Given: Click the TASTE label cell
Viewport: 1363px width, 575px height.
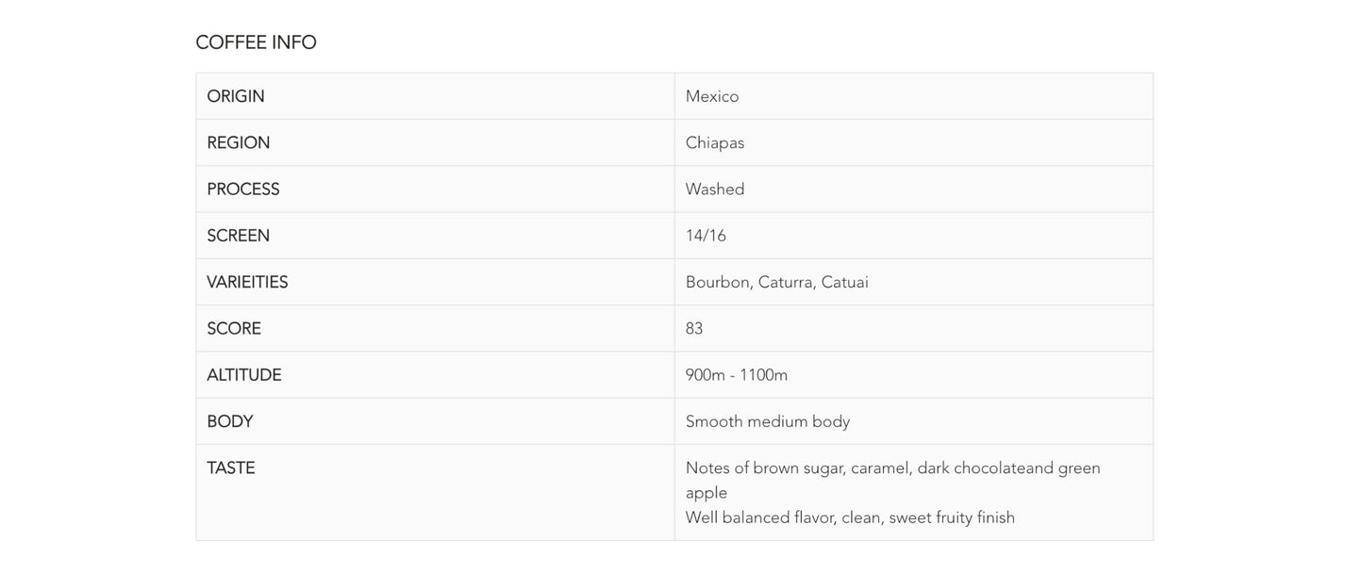Looking at the screenshot, I should 231,468.
